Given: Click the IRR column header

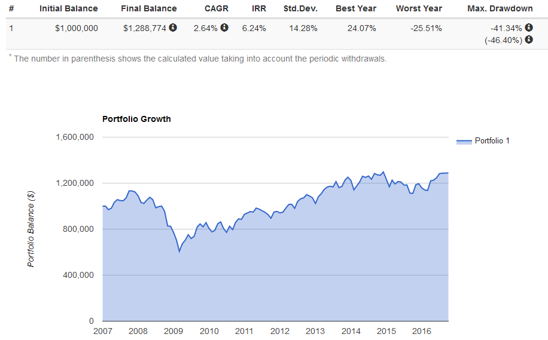Looking at the screenshot, I should click(259, 9).
